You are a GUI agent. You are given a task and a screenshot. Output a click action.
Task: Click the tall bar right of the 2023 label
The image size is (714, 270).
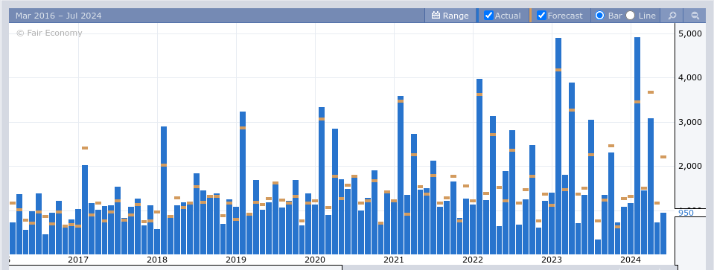pyautogui.click(x=558, y=146)
